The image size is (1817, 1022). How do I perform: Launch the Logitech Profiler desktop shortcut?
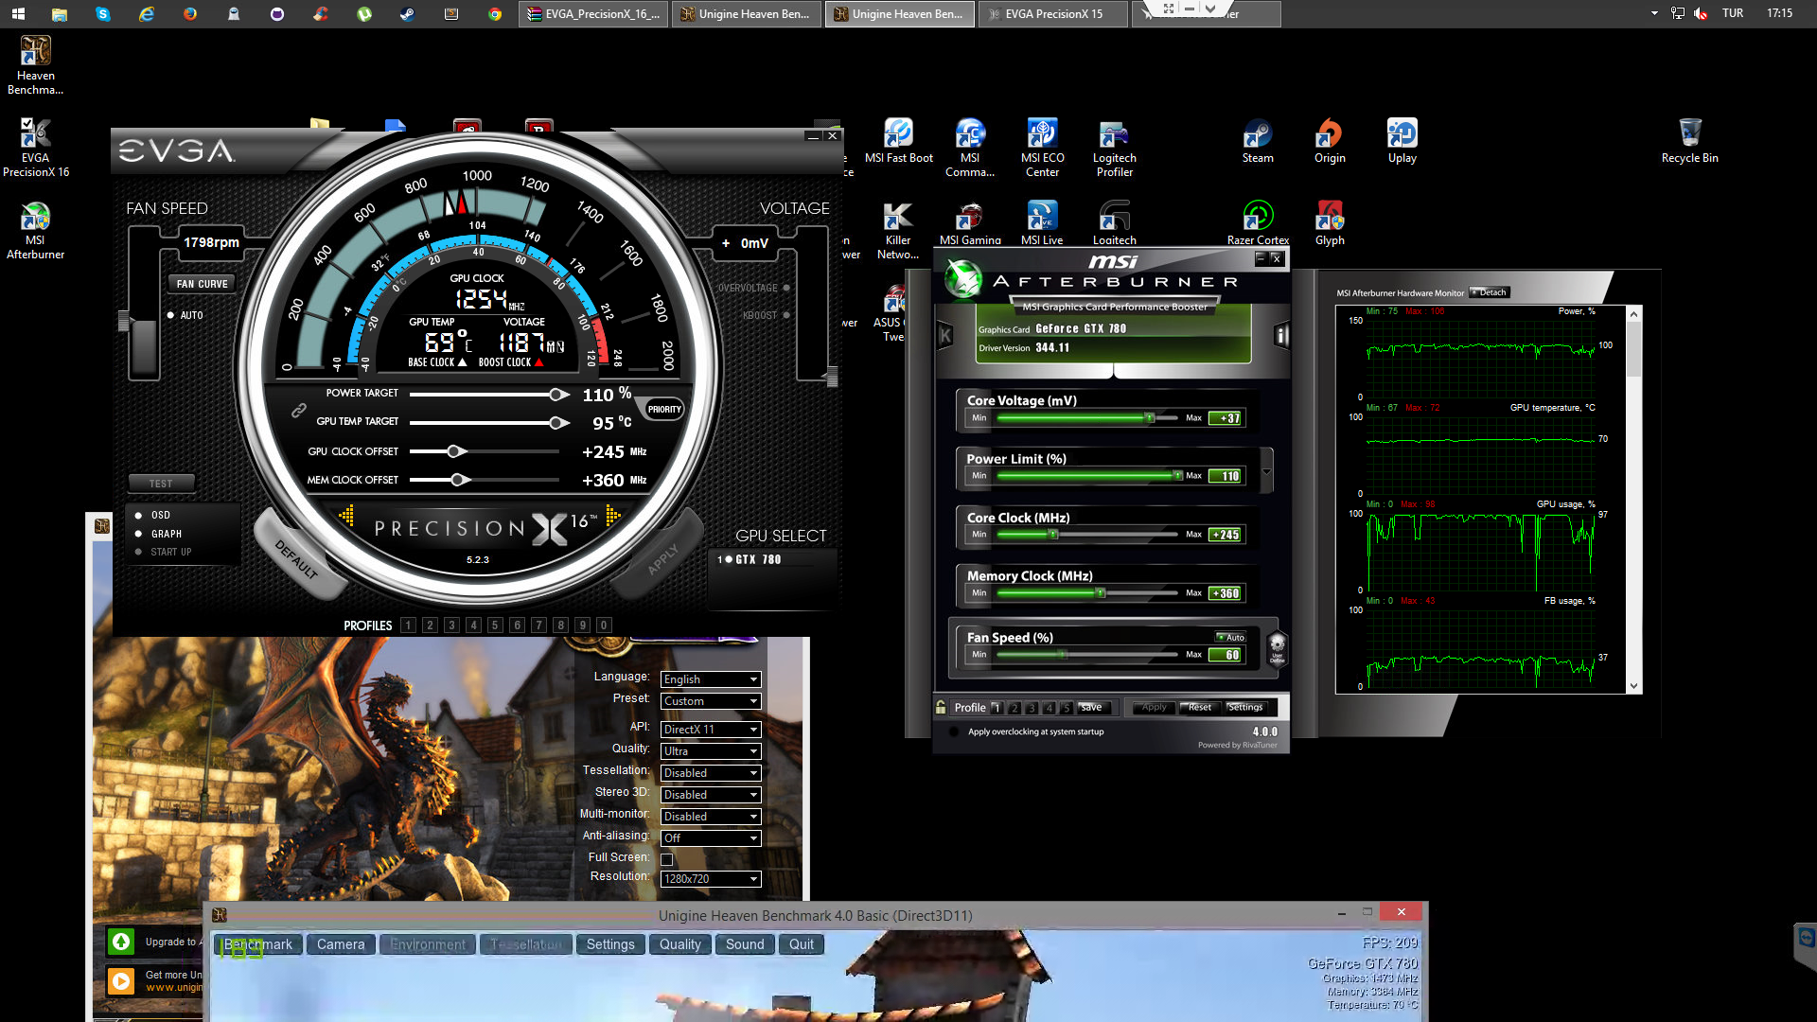click(x=1114, y=148)
